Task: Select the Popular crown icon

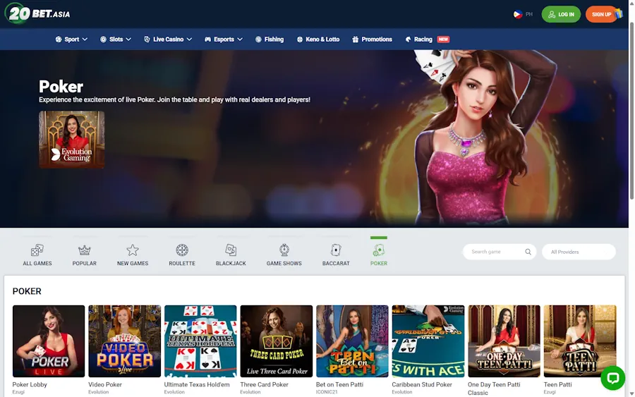Action: click(x=85, y=250)
